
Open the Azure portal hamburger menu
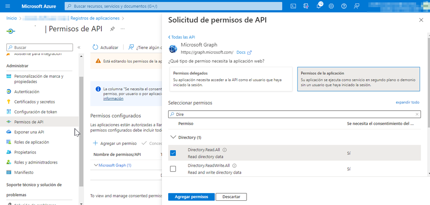point(8,6)
